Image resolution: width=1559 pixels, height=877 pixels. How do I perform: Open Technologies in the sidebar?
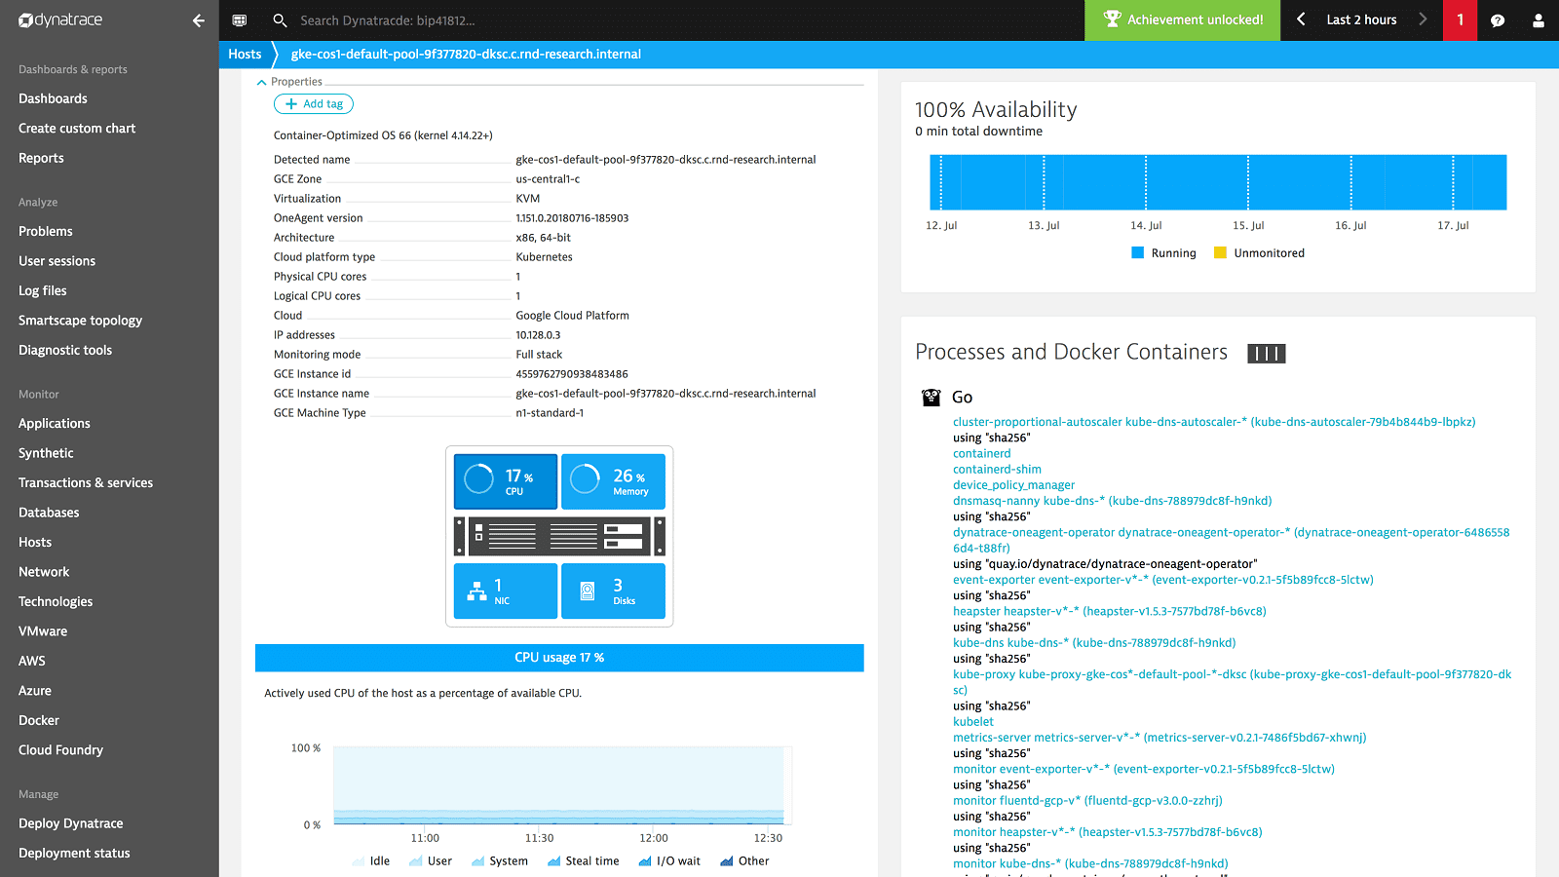pyautogui.click(x=56, y=602)
